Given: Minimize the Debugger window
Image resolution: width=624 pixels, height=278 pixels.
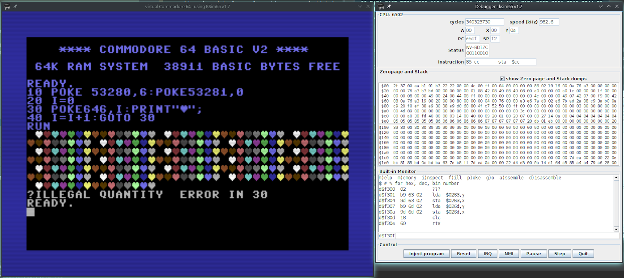Looking at the screenshot, I should (x=601, y=6).
